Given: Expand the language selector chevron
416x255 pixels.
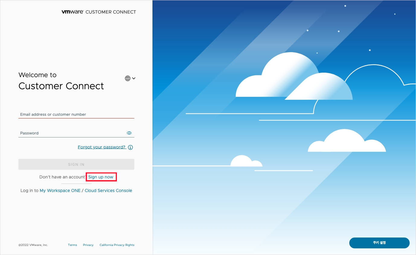Looking at the screenshot, I should [134, 78].
